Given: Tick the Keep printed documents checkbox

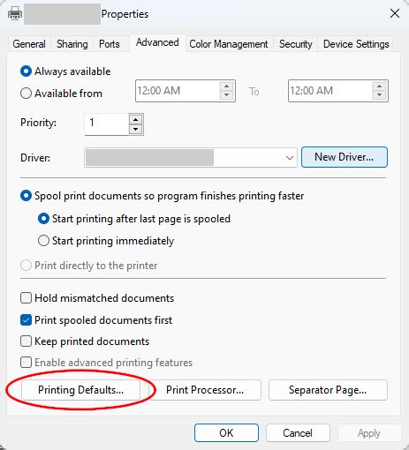Looking at the screenshot, I should point(26,341).
